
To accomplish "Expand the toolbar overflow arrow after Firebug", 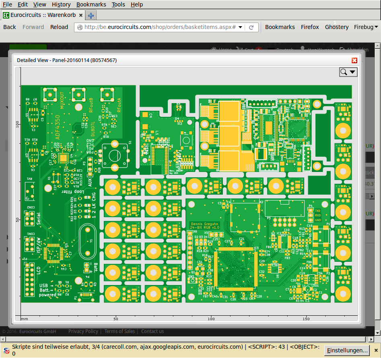I will [x=376, y=27].
